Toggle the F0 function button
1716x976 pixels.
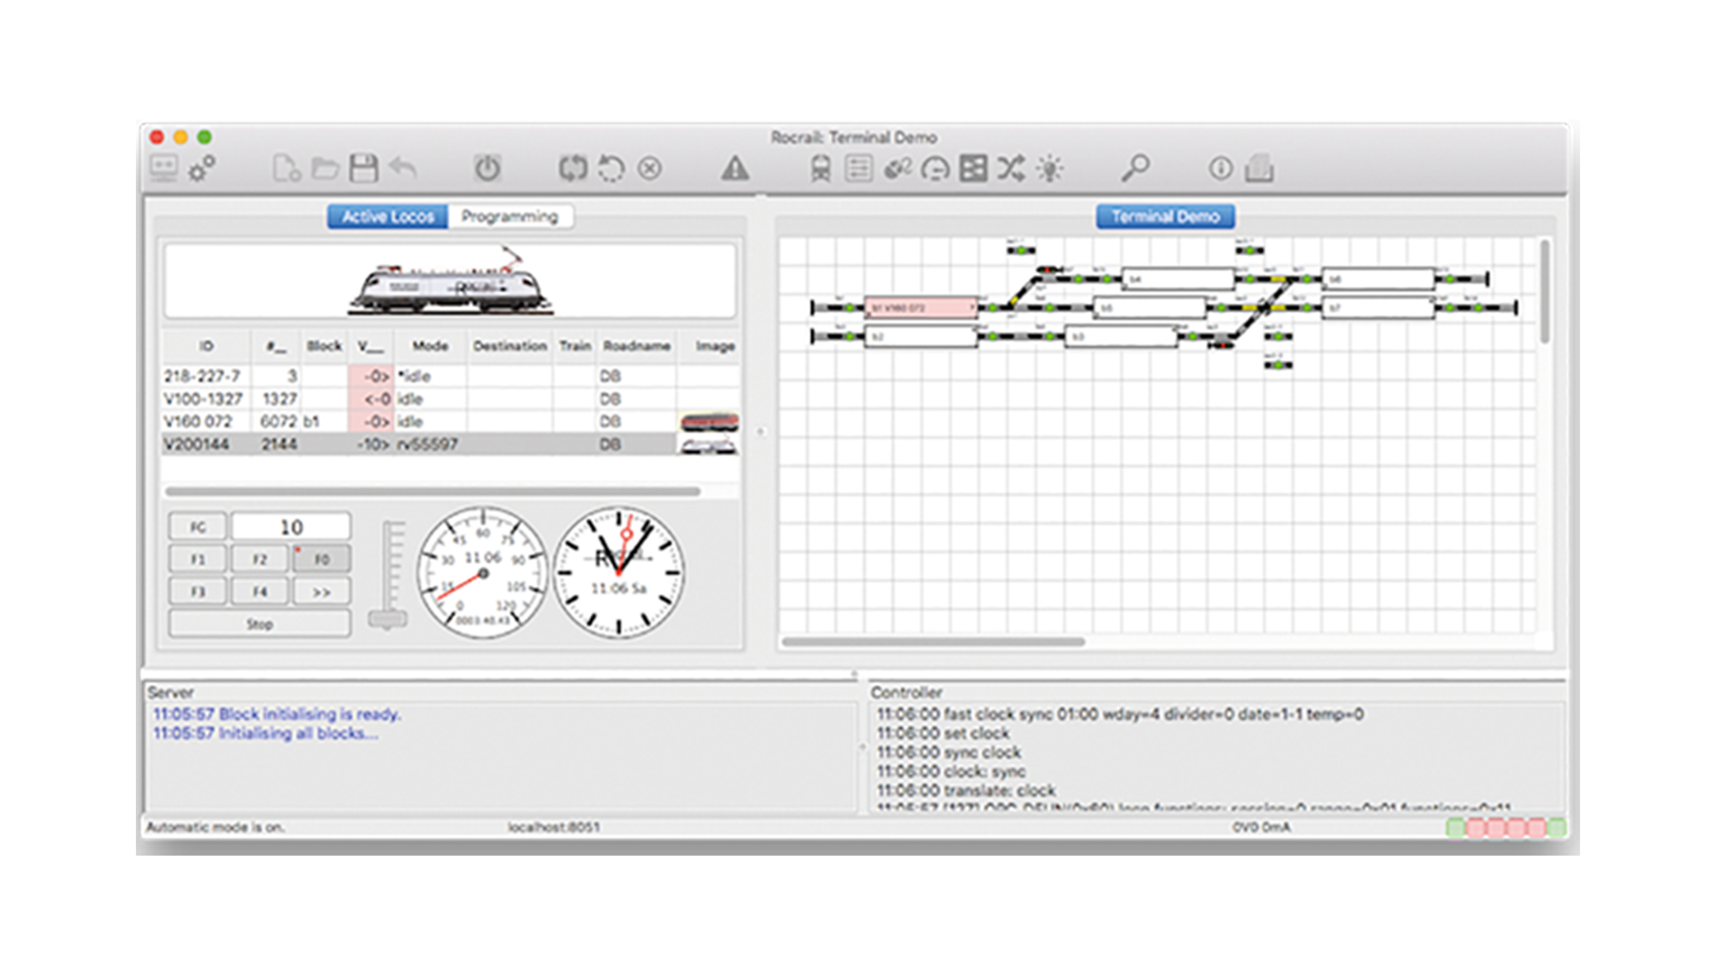pyautogui.click(x=321, y=560)
